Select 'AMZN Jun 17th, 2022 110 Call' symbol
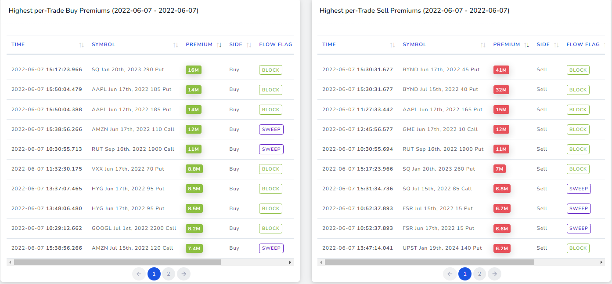Screen dimensions: 612x284 pos(133,129)
